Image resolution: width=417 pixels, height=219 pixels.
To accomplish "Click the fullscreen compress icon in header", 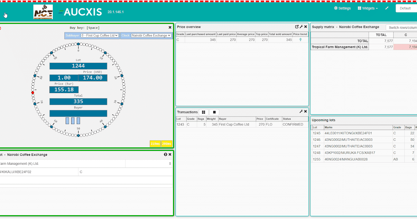I will pos(387,8).
